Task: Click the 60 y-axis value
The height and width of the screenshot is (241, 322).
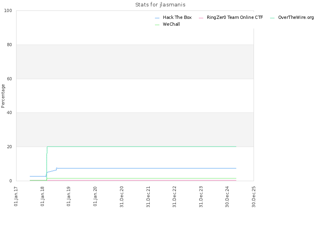Action: coord(9,79)
